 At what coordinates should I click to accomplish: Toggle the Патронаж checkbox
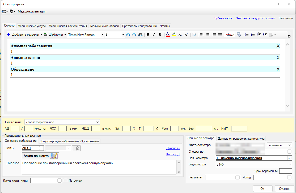coord(66,180)
